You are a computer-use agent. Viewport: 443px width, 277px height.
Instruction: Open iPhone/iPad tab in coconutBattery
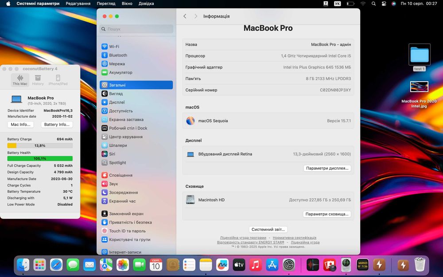[x=58, y=80]
